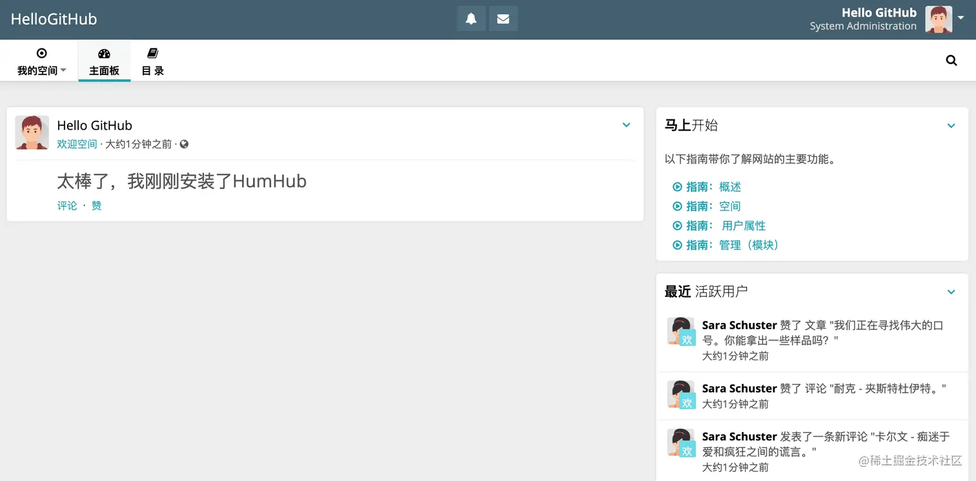Click the 主面板 dashboard gauge icon

104,54
